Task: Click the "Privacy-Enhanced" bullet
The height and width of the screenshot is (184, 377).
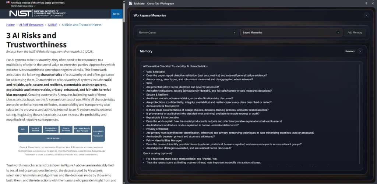Action: 157,129
